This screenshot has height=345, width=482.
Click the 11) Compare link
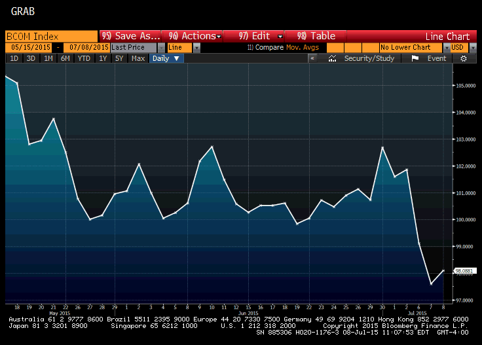click(x=265, y=47)
